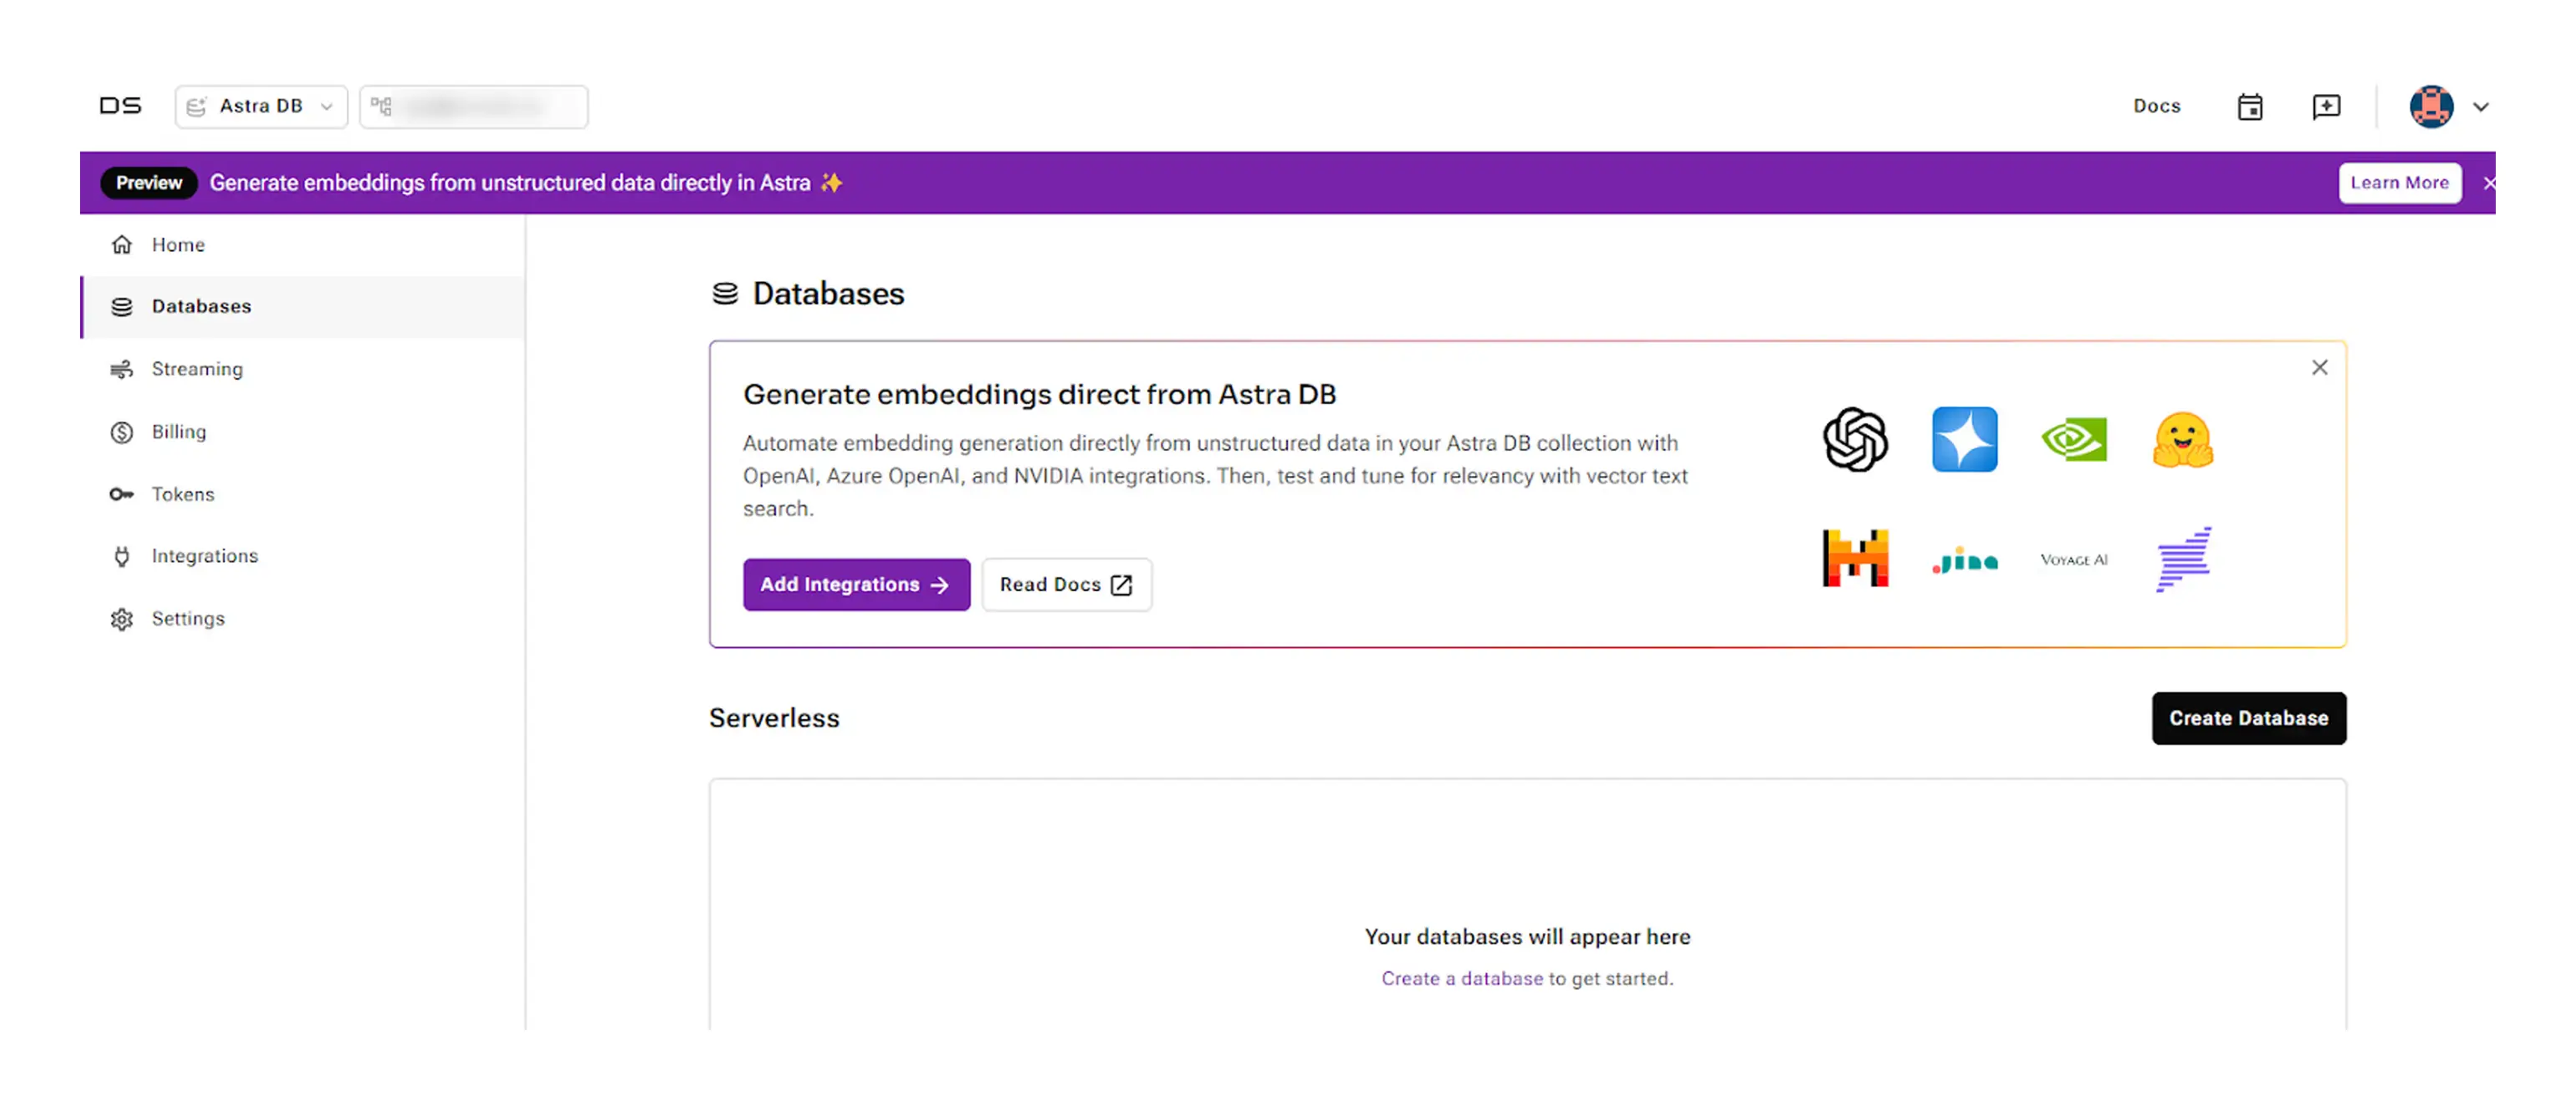Click the NVIDIA logo icon
2576x1110 pixels.
pos(2074,440)
